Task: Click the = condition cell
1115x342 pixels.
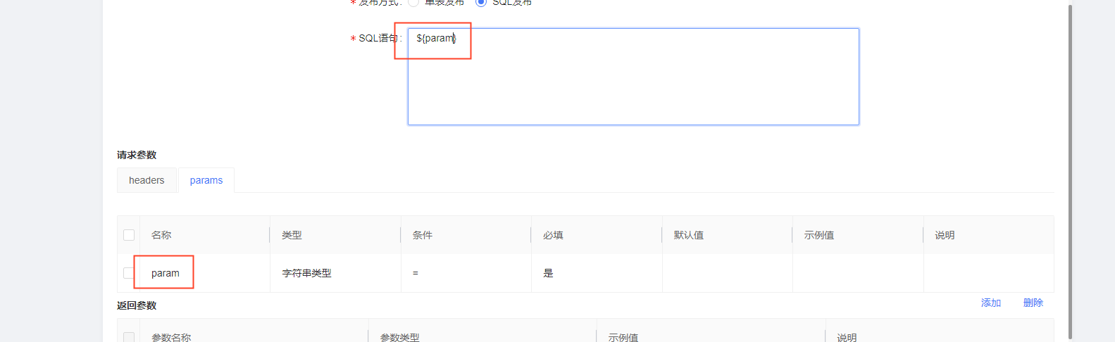Action: [x=416, y=273]
